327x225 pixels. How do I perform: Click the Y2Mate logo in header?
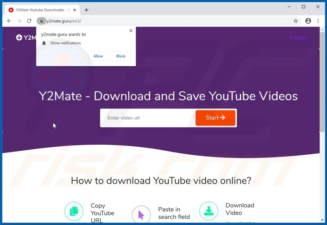tap(26, 38)
